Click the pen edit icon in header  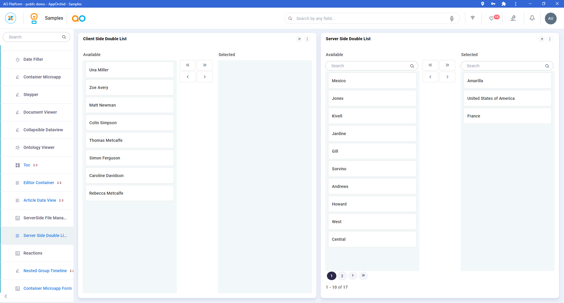(x=513, y=18)
